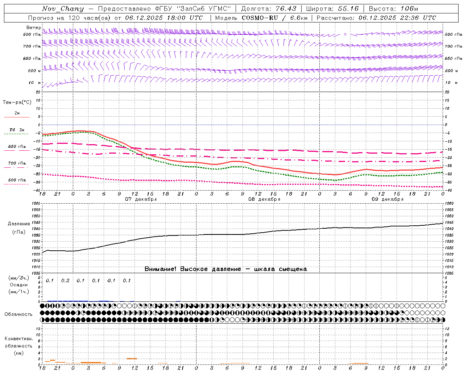Image resolution: width=464 pixels, height=371 pixels.
Task: Click the "Осадки" precipitation label
Action: [18, 285]
